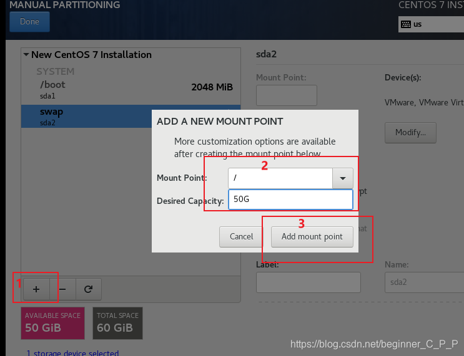Open the 1 storage device selected link
464x356 pixels.
point(73,353)
